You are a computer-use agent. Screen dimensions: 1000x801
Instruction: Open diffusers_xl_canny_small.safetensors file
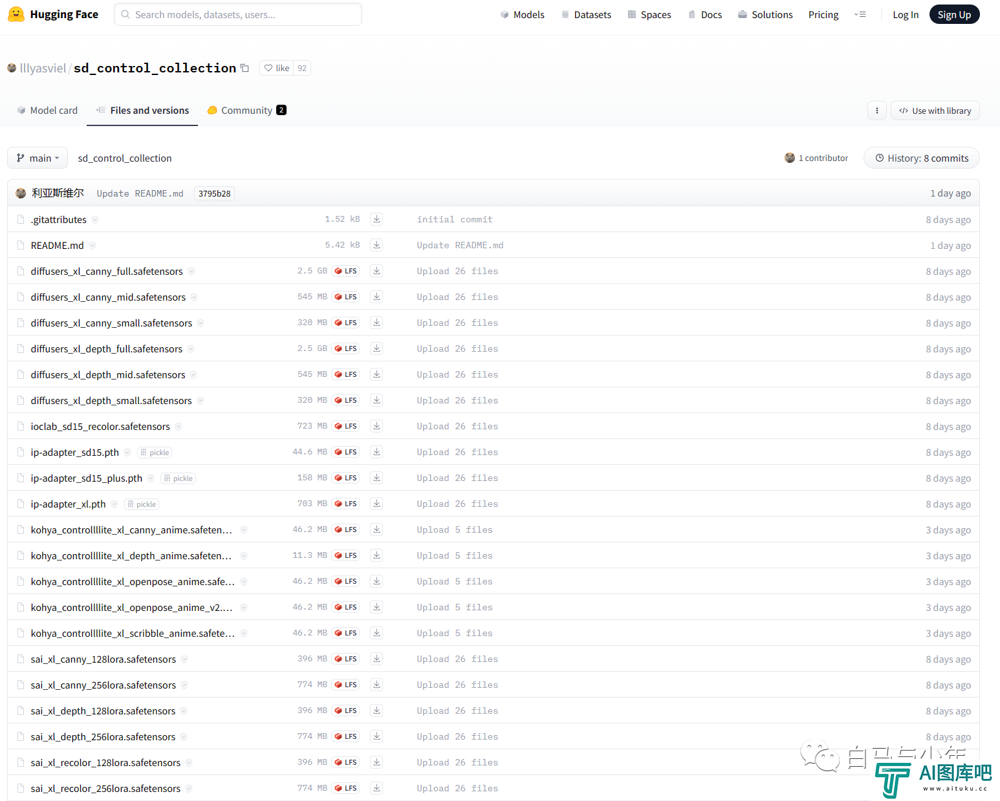(111, 323)
